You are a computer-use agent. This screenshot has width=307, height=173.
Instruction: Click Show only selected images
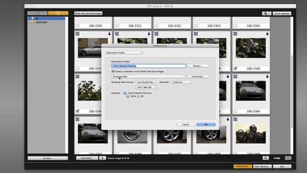tap(88, 13)
